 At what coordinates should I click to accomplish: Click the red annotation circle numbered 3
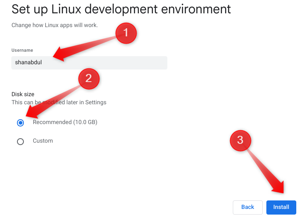pyautogui.click(x=240, y=140)
